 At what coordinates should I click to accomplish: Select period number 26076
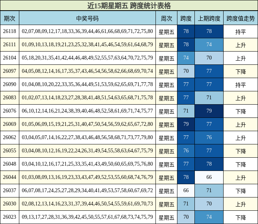tap(9, 111)
